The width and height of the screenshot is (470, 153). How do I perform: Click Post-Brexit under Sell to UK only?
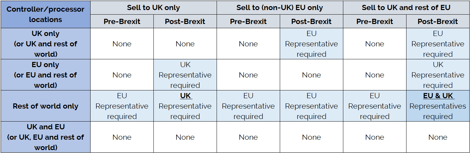[x=185, y=21]
